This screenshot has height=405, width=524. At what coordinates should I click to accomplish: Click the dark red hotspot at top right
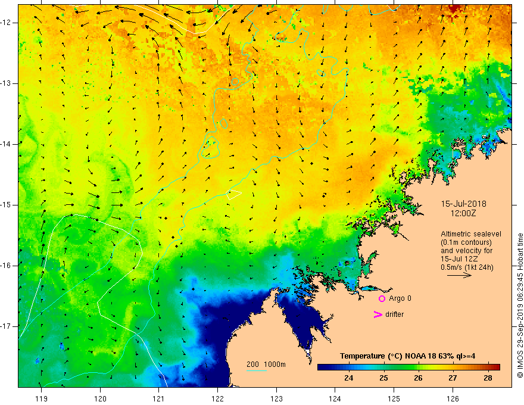click(453, 9)
